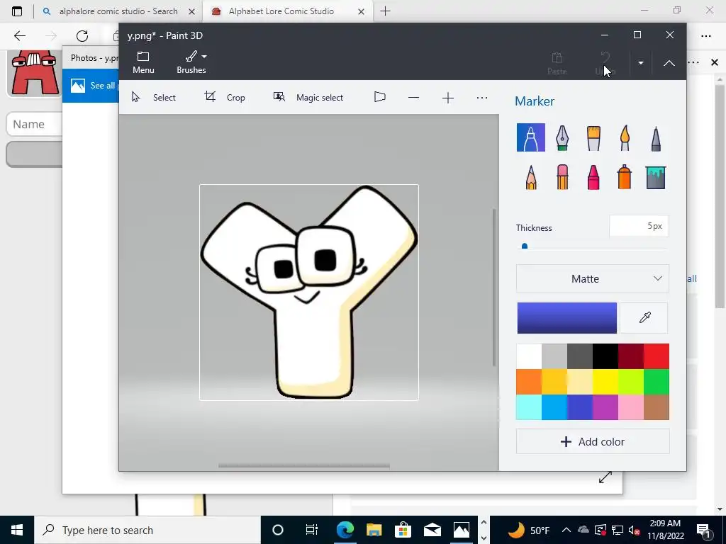This screenshot has width=726, height=544.
Task: Go back in the browser
Action: (19, 35)
